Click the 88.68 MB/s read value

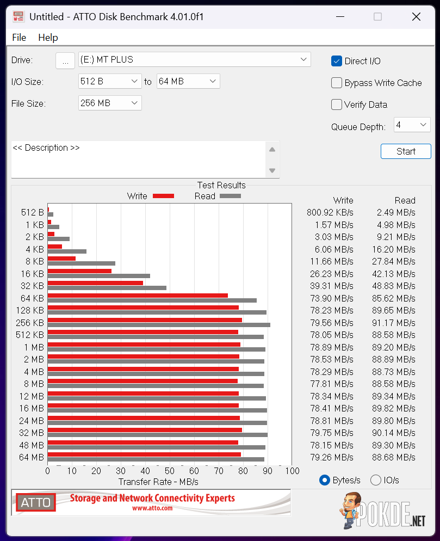click(393, 458)
